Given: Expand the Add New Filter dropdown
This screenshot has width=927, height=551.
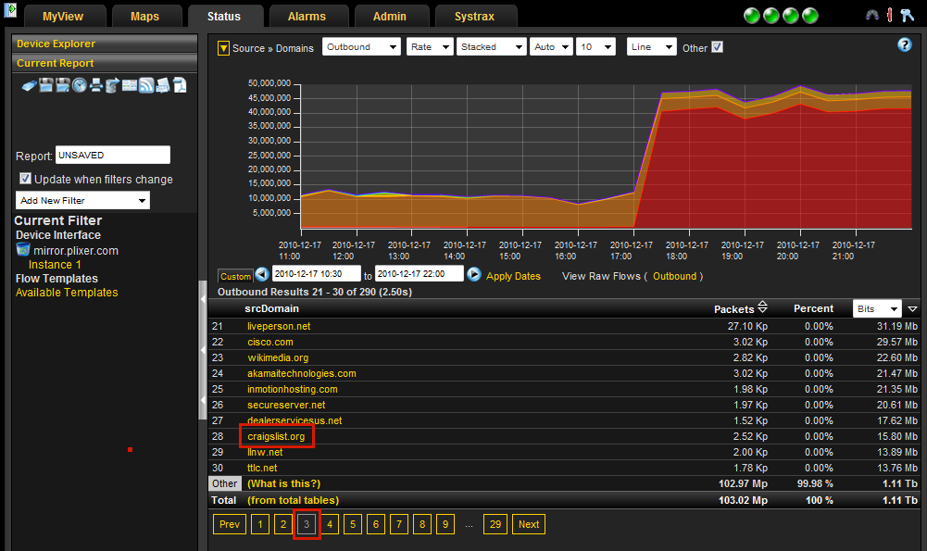Looking at the screenshot, I should tap(83, 201).
